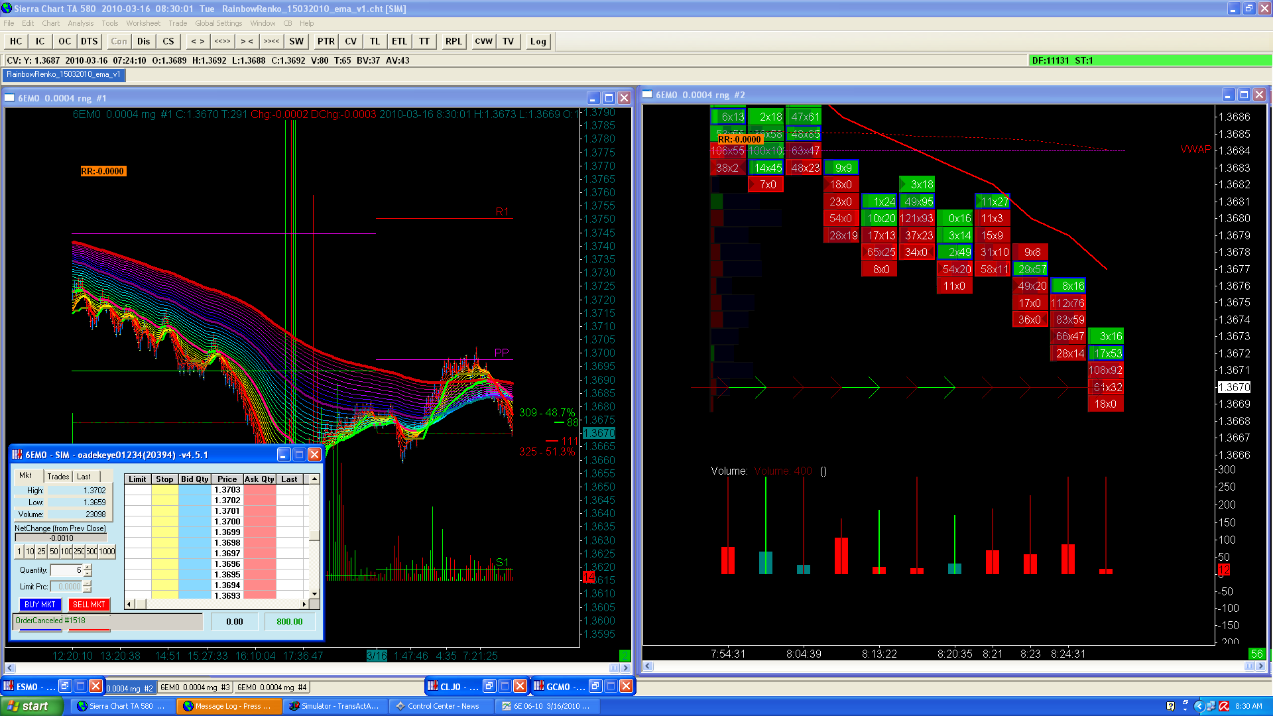
Task: Click the Dis toolbar button
Action: (x=144, y=41)
